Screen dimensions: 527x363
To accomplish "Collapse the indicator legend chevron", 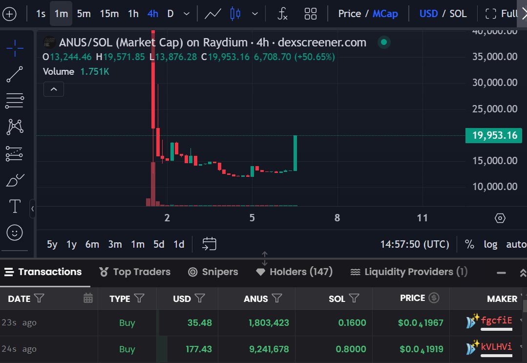I will point(54,89).
